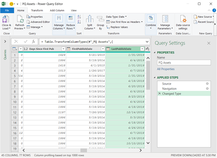
Task: Open the Source step settings gear
Action: (x=207, y=84)
